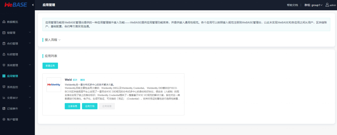
Task: Click the lock icon beside 私钥管理
Action: tap(4, 54)
